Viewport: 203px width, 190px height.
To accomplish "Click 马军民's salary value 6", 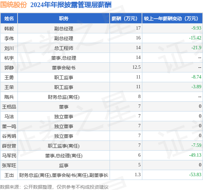I will coord(139,155).
